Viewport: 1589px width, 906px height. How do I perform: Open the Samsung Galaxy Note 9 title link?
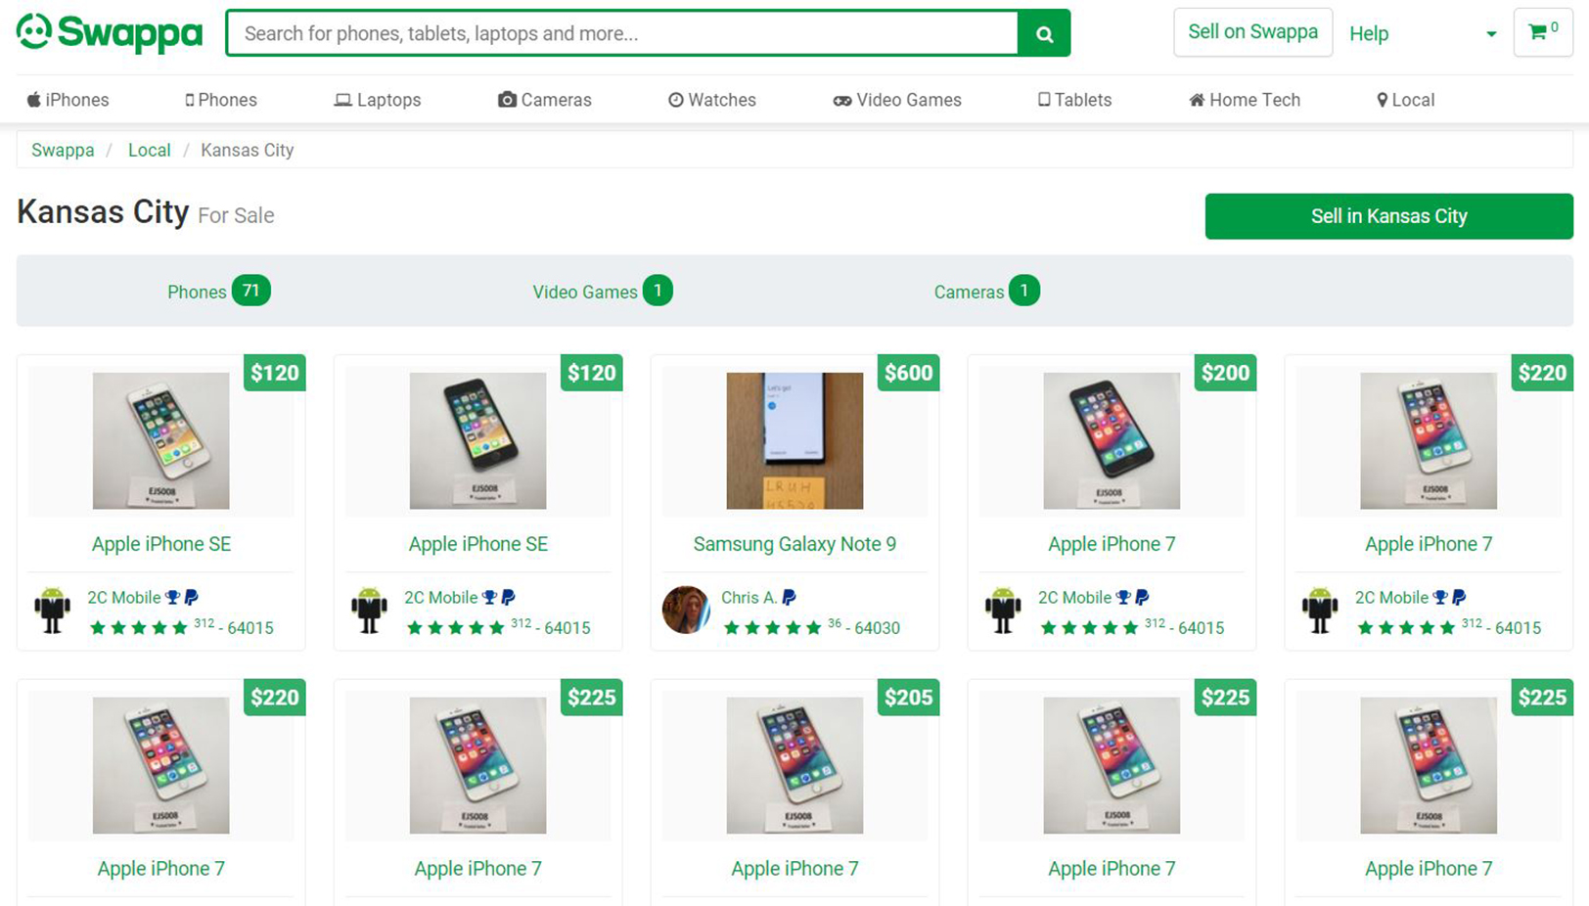coord(794,544)
